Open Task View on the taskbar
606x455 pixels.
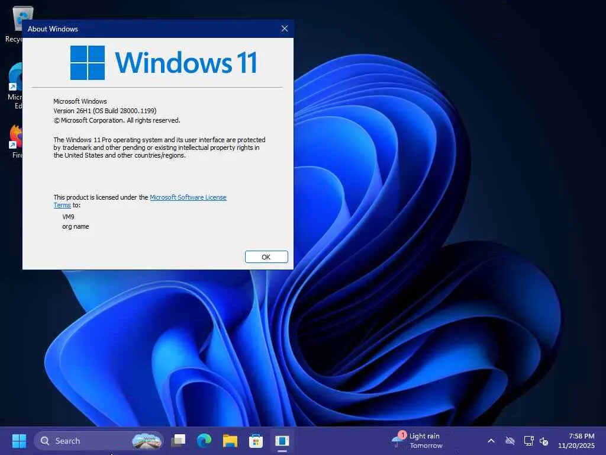coord(178,441)
